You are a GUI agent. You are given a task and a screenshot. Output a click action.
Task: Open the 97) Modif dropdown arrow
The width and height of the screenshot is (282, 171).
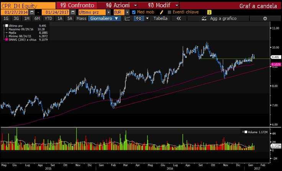(177, 6)
